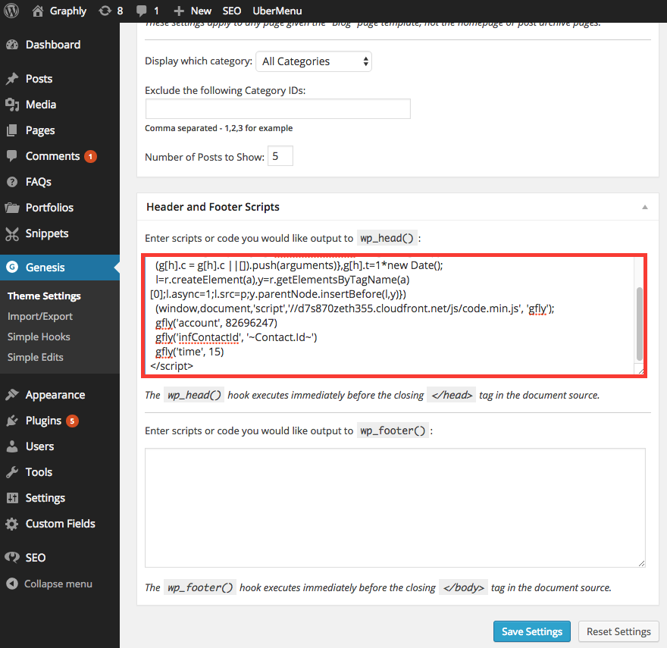
Task: Click the updates count 8 in admin bar
Action: tap(120, 11)
